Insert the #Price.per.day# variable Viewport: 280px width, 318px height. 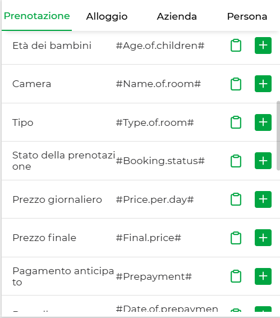point(263,199)
